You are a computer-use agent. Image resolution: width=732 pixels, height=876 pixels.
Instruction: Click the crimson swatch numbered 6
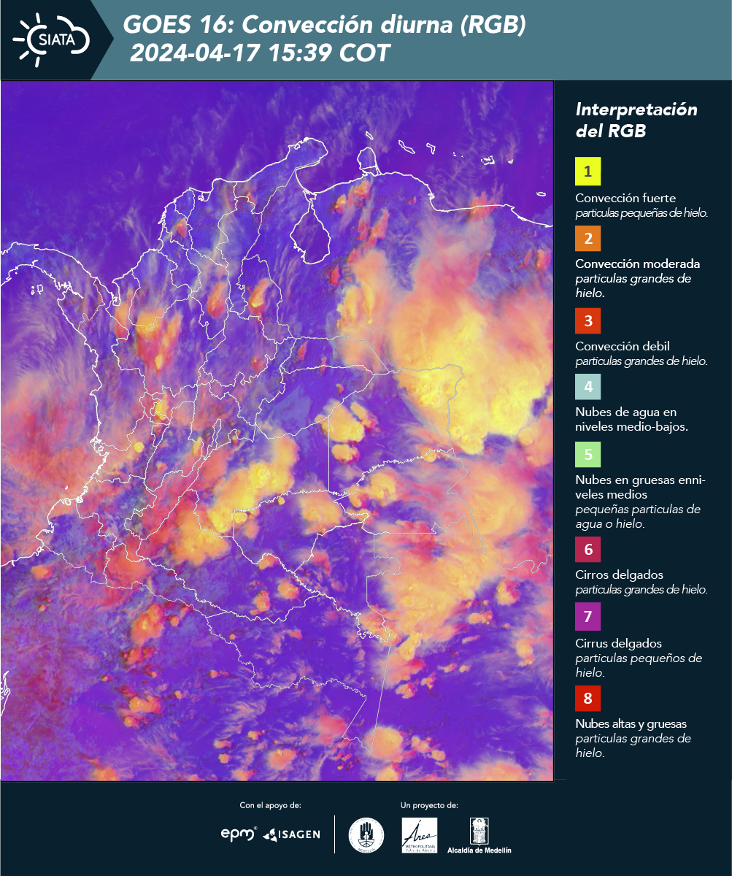[x=587, y=549]
